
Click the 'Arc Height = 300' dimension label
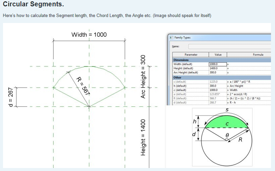[x=143, y=77]
